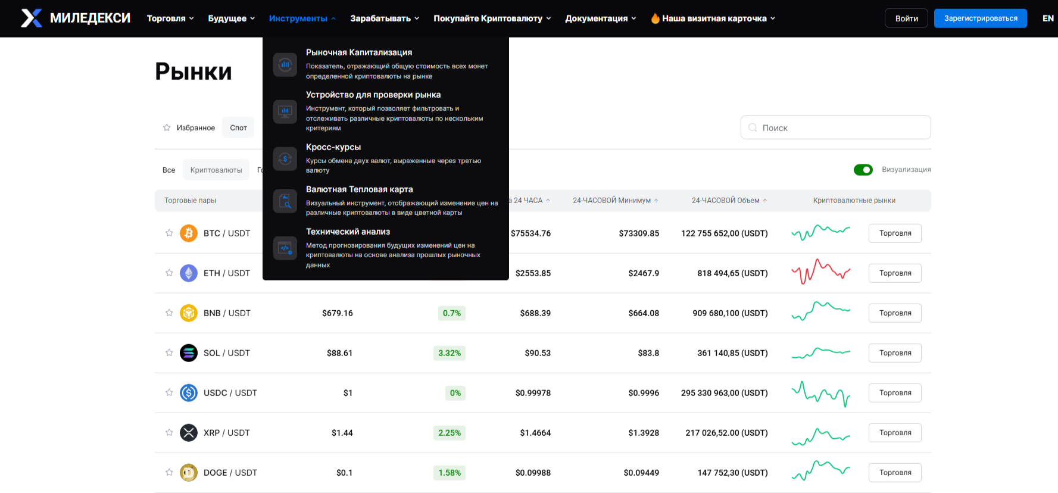Viewport: 1058px width, 493px height.
Task: Mark SOL / USDT as favorite
Action: tap(169, 353)
